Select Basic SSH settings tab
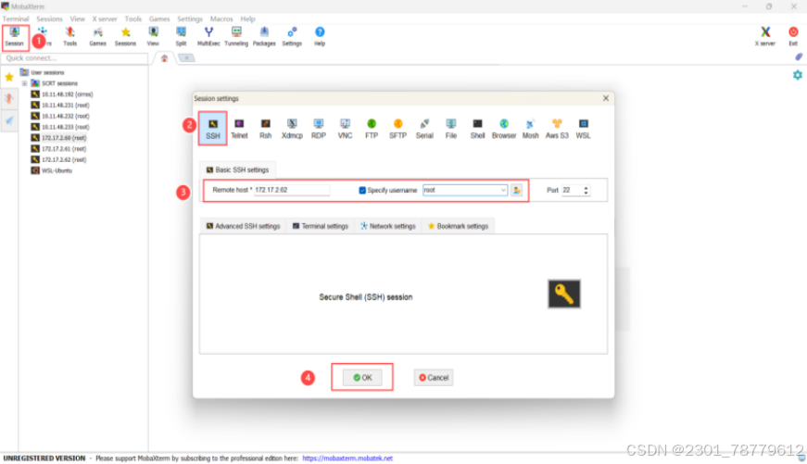Image resolution: width=807 pixels, height=464 pixels. [238, 169]
